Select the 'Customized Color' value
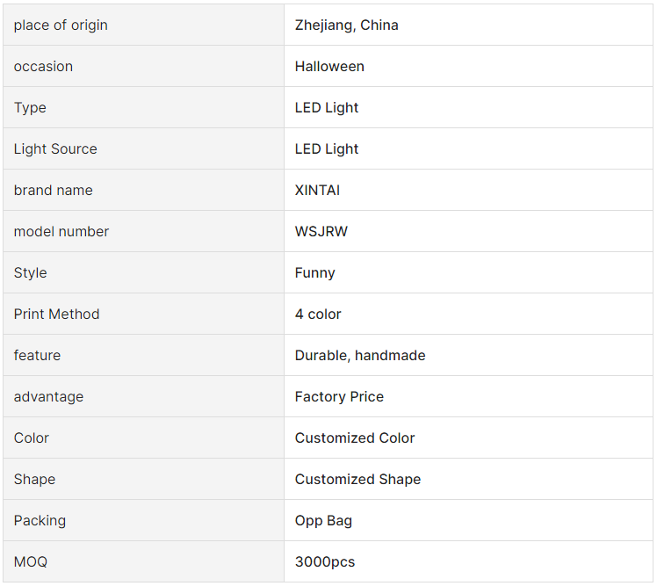Viewport: 657px width, 586px height. tap(355, 438)
